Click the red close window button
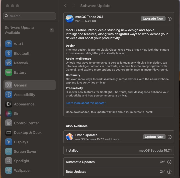The image size is (180, 178). click(x=7, y=6)
